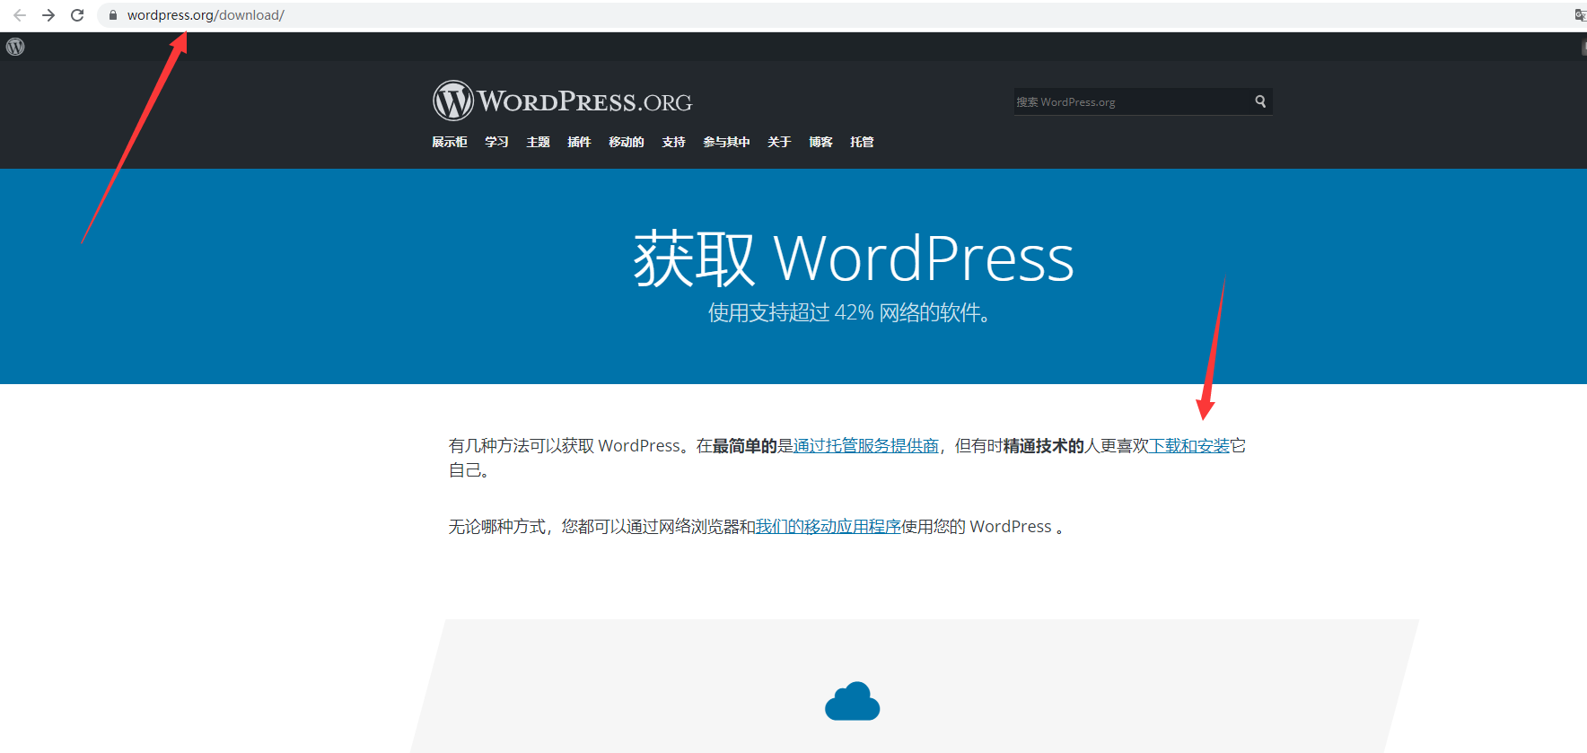Reload the page with the refresh icon

[x=77, y=15]
